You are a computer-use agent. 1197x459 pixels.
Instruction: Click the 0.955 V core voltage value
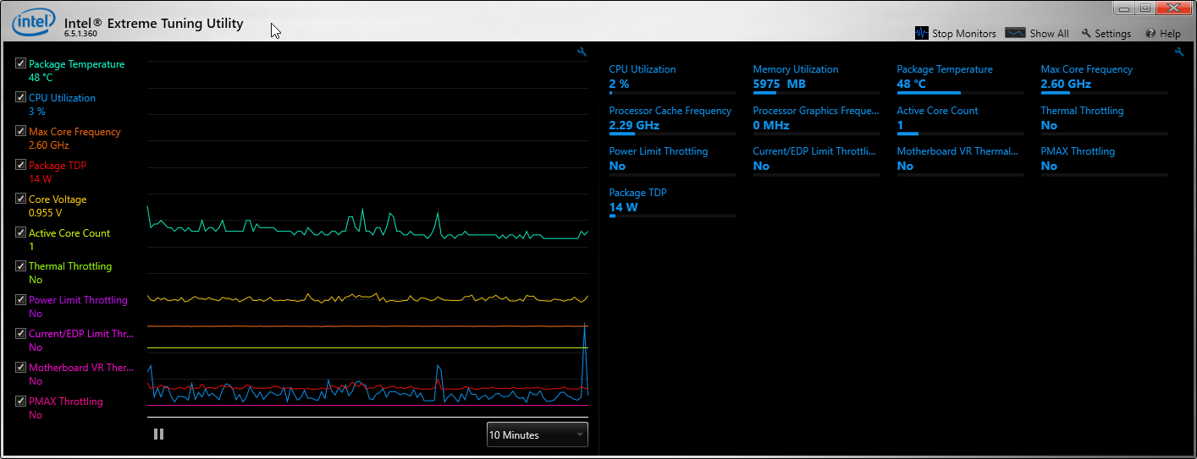click(x=45, y=213)
